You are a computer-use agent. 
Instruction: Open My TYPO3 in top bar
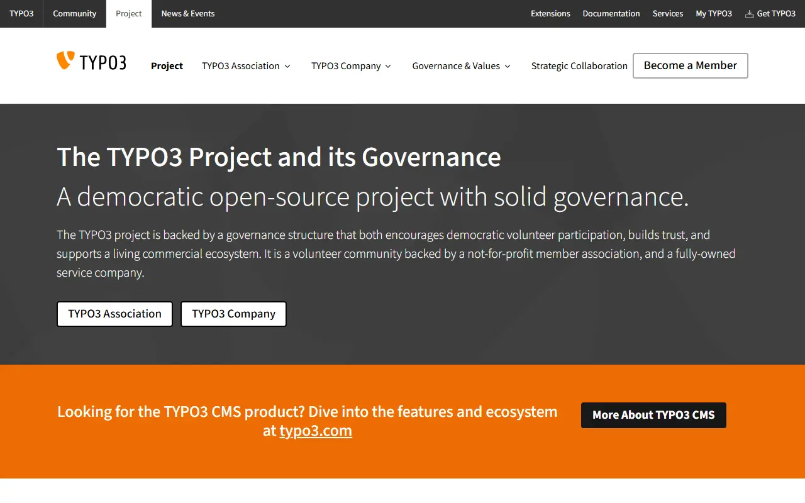[714, 14]
